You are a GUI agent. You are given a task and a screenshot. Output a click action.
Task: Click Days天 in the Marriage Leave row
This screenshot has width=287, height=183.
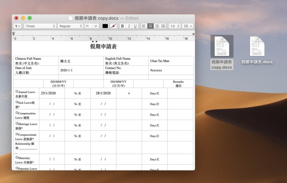pyautogui.click(x=154, y=125)
